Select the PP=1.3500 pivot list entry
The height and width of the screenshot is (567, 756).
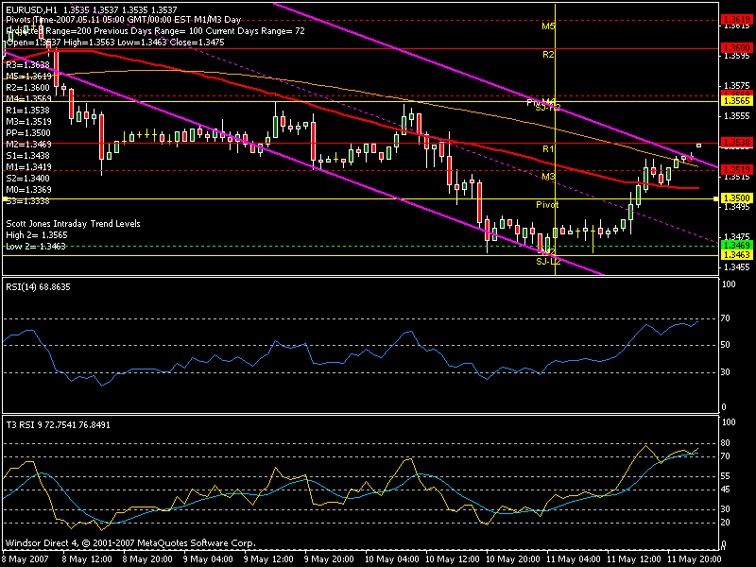[28, 132]
